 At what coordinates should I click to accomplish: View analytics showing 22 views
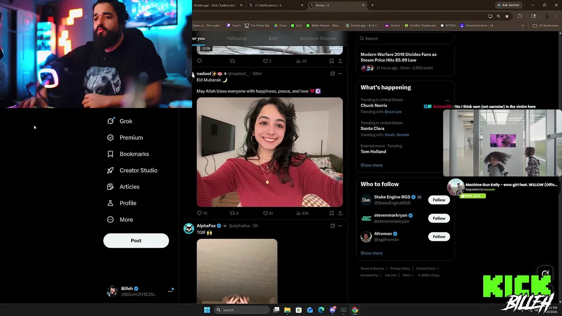(x=301, y=61)
